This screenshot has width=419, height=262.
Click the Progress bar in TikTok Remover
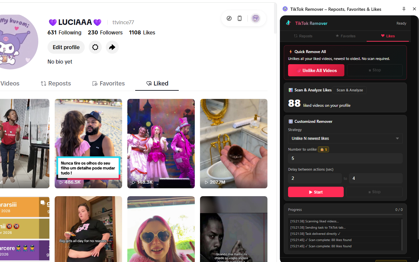point(345,215)
